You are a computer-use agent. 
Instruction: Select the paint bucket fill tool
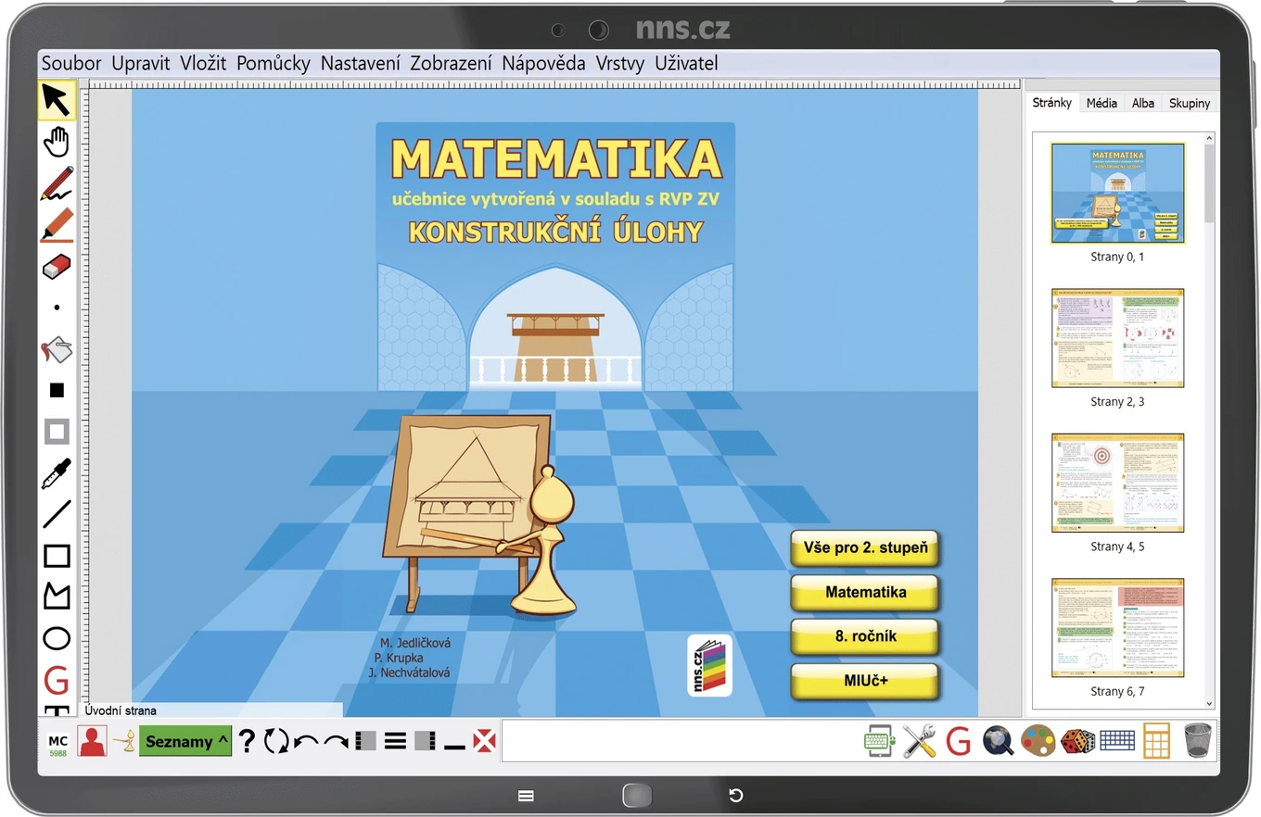click(x=57, y=349)
